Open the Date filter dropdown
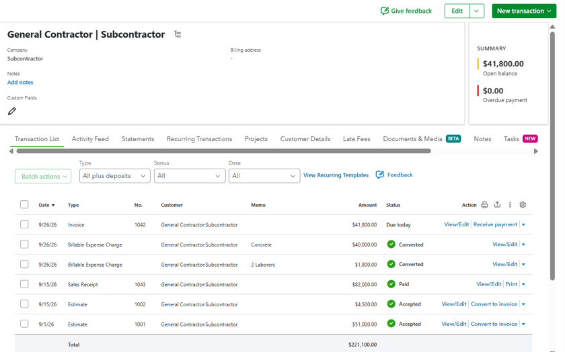The image size is (565, 352). [x=264, y=176]
